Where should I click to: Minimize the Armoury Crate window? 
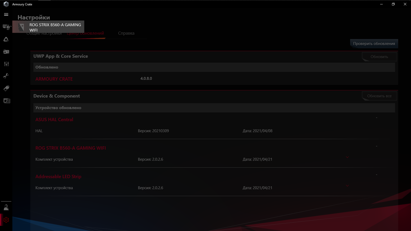pyautogui.click(x=381, y=4)
